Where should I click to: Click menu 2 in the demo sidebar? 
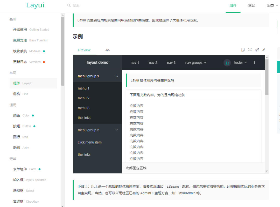point(83,98)
